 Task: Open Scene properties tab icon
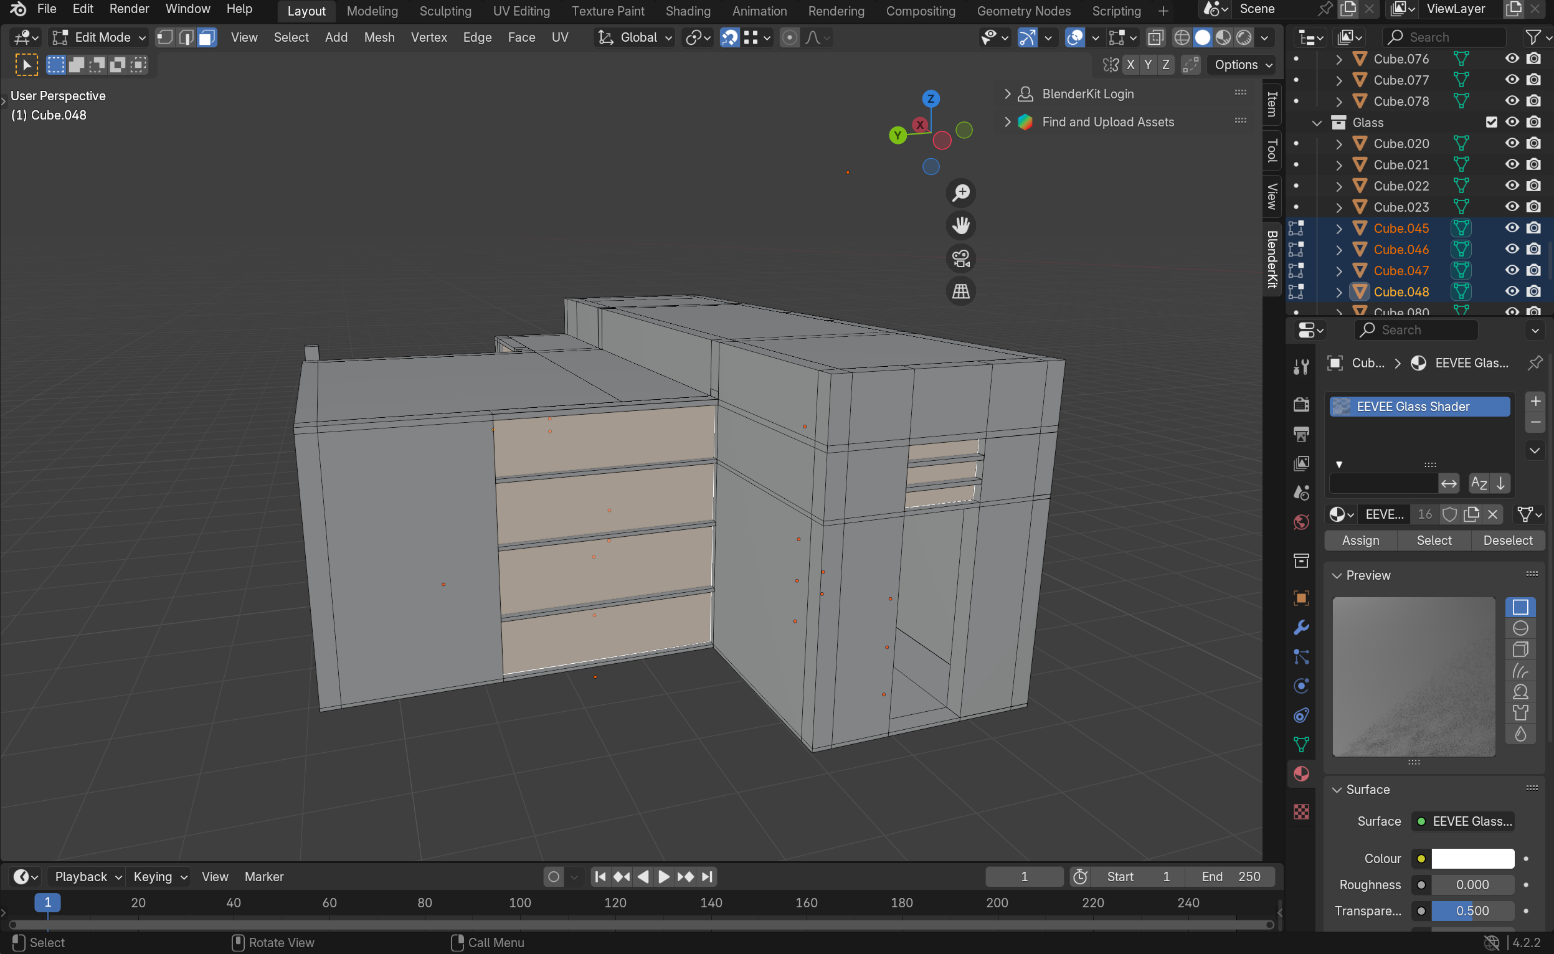pyautogui.click(x=1301, y=492)
